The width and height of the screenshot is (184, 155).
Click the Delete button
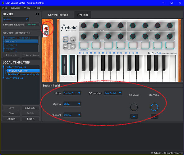point(30,113)
